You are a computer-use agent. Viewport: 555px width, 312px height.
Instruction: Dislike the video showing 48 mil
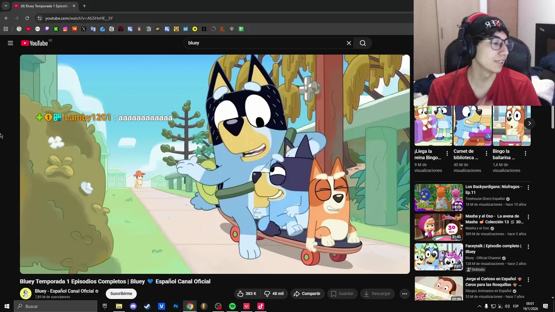(x=274, y=293)
